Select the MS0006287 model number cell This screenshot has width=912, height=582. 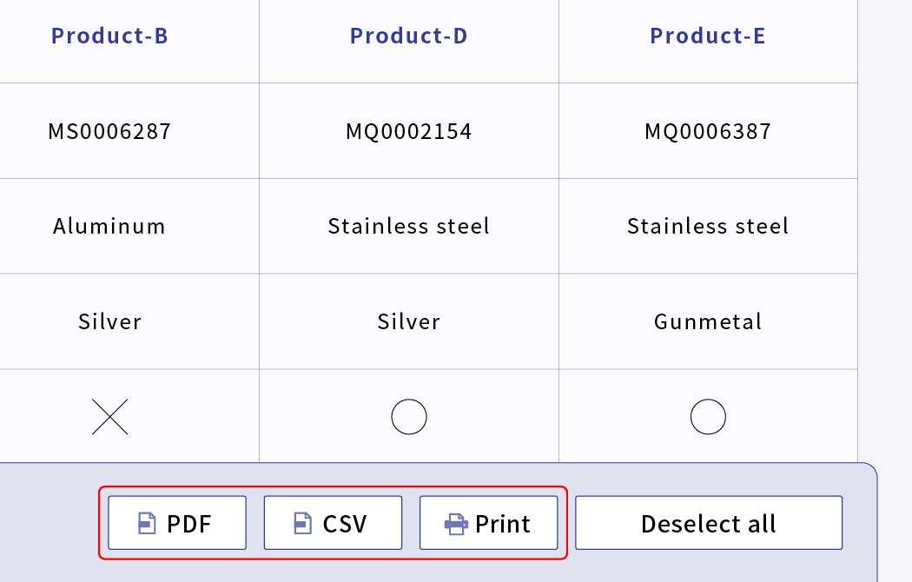click(x=110, y=131)
